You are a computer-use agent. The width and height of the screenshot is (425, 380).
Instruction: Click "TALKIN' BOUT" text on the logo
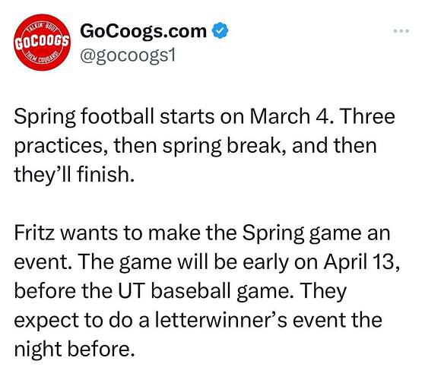43,27
